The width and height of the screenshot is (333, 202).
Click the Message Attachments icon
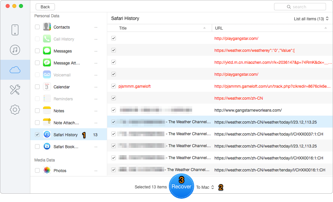(47, 63)
